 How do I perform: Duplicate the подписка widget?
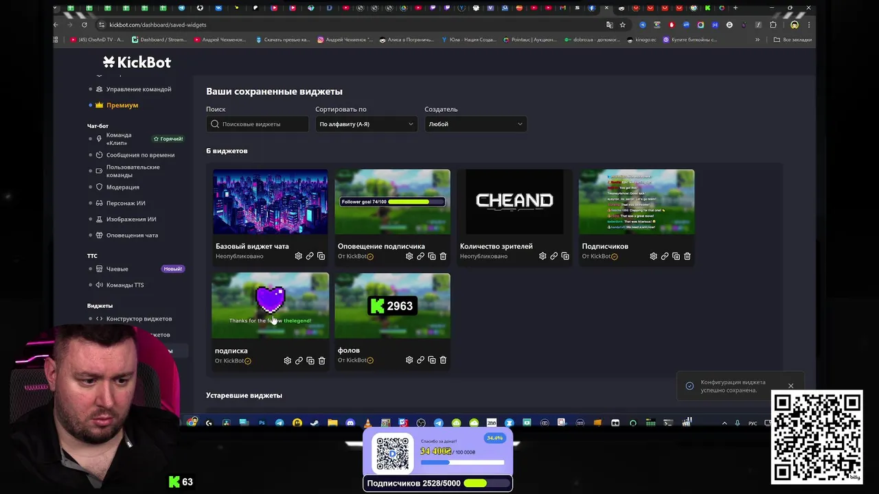click(310, 360)
